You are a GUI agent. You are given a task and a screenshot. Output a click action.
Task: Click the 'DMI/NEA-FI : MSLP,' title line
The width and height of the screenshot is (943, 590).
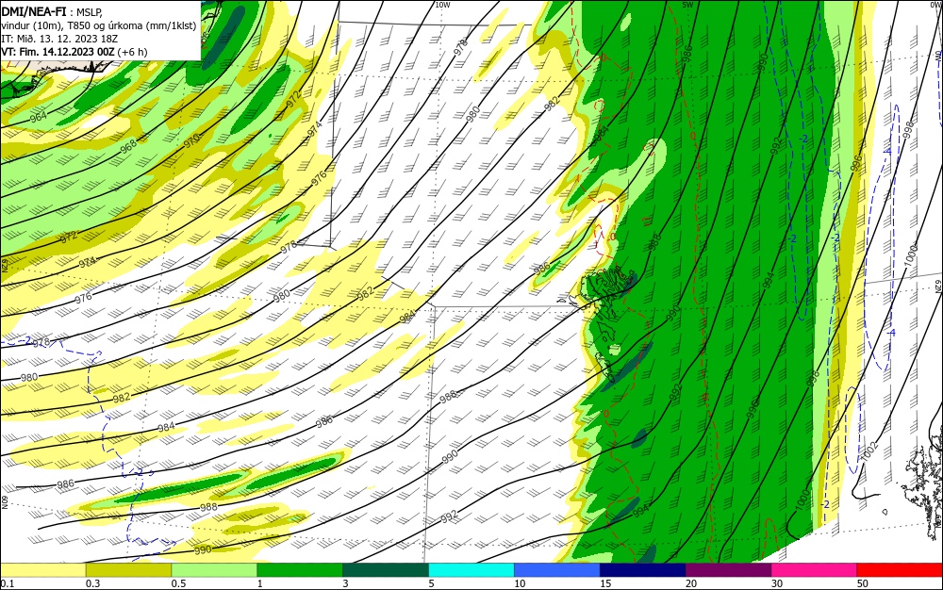coord(52,11)
